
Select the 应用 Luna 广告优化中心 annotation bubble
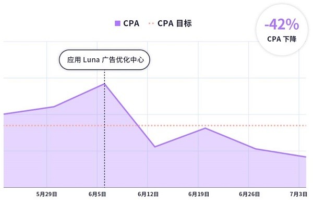(x=104, y=60)
